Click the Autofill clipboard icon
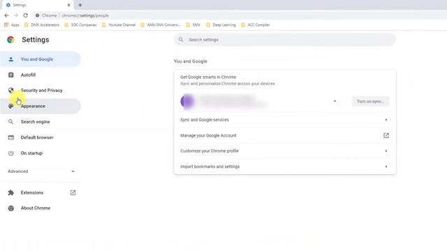This screenshot has width=447, height=251. (11, 75)
